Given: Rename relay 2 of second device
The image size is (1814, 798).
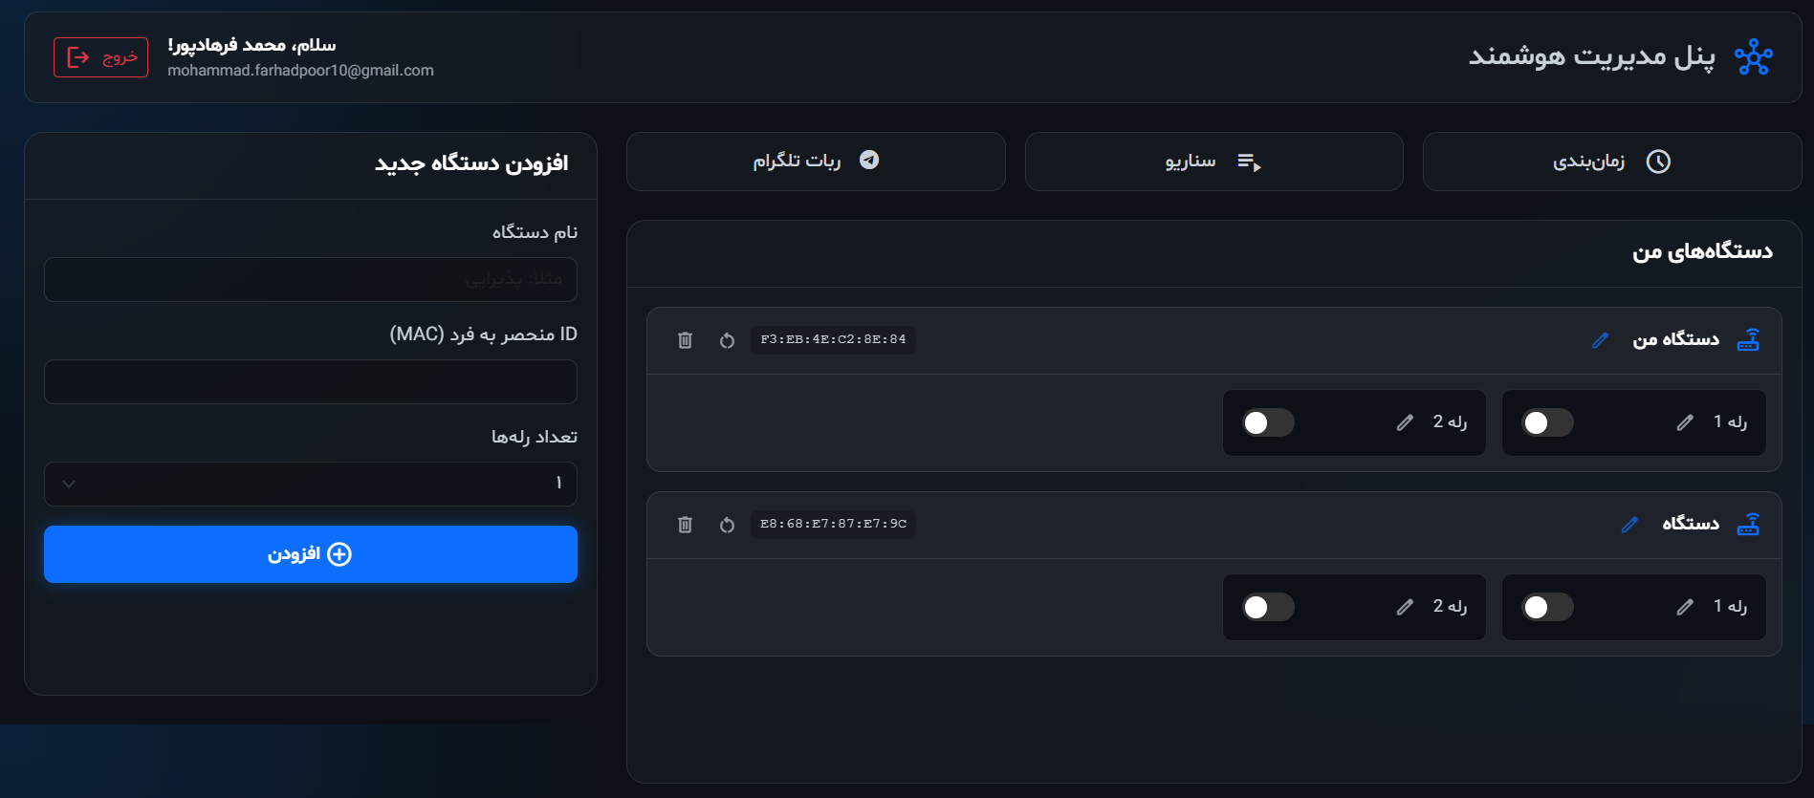Looking at the screenshot, I should coord(1405,607).
